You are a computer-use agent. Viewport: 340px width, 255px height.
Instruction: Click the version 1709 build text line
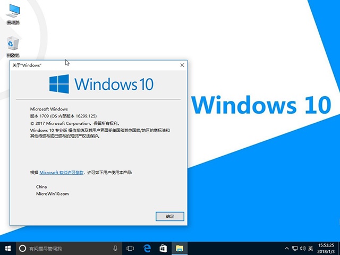point(63,116)
